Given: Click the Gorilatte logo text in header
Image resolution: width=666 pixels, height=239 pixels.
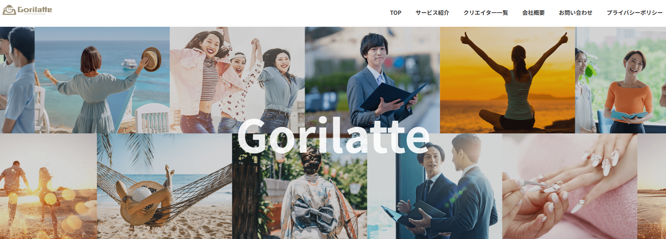Looking at the screenshot, I should (x=34, y=10).
